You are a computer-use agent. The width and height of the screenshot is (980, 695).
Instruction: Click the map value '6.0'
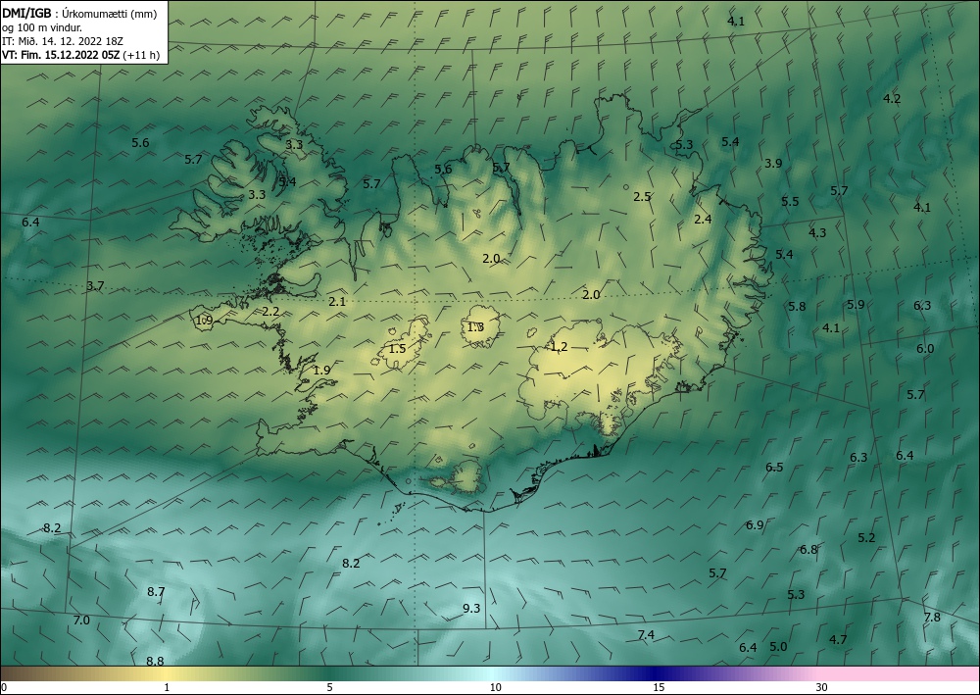point(925,349)
